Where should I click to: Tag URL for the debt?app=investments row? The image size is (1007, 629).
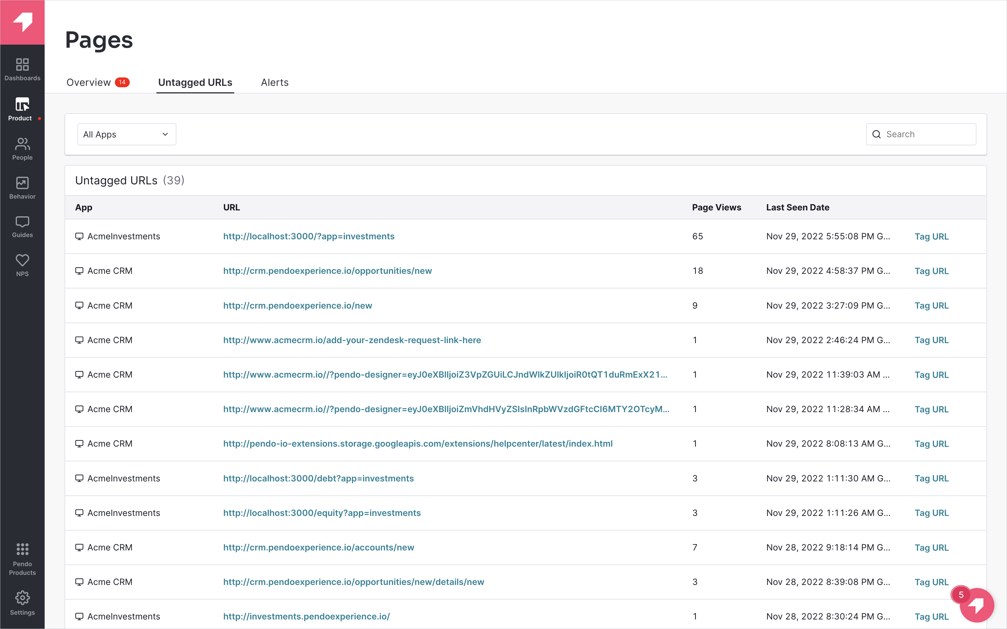click(931, 478)
